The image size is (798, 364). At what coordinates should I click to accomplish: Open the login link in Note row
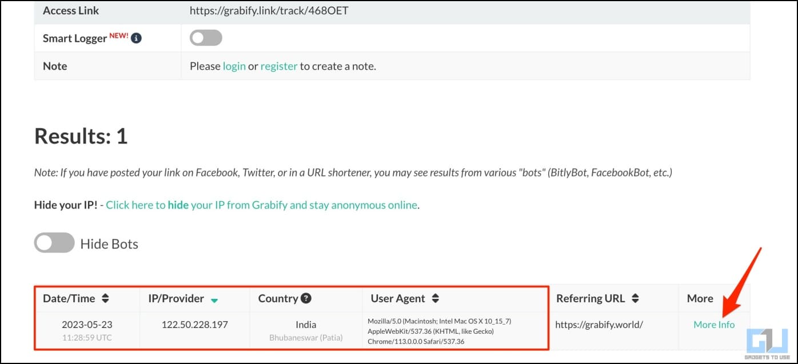234,66
